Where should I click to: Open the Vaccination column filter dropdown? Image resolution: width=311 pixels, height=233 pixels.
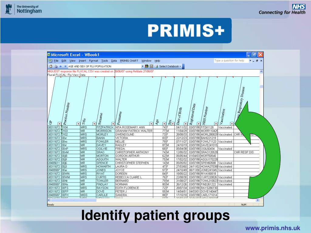tap(232, 124)
